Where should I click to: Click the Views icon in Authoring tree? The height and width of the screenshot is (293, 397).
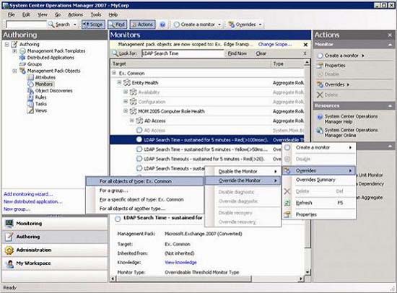point(30,110)
